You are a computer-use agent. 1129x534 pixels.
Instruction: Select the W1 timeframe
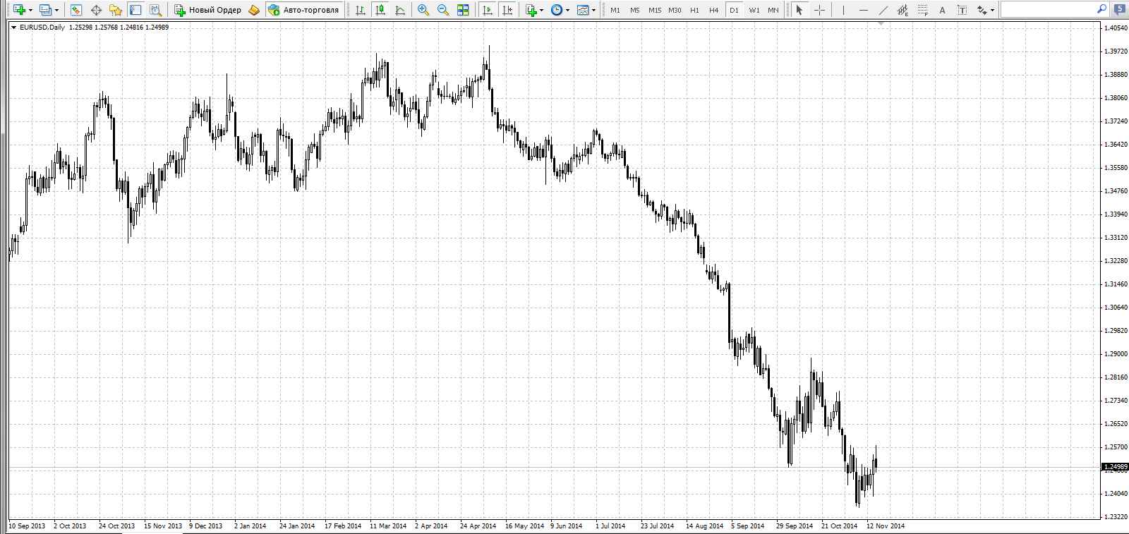coord(754,10)
